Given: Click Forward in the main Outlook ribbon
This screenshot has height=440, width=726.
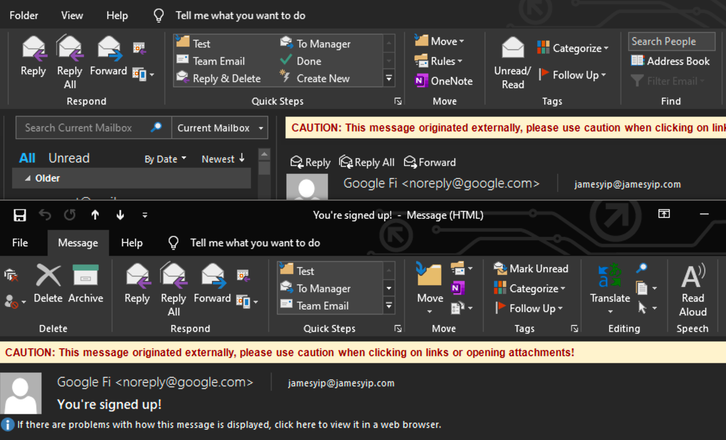Looking at the screenshot, I should [x=108, y=56].
